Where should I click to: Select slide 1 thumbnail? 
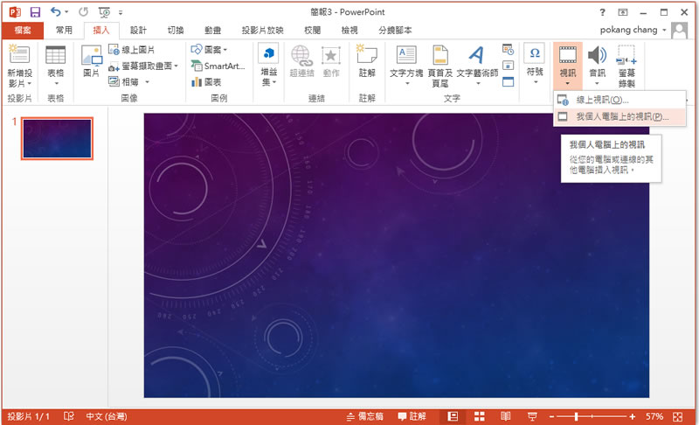coord(57,139)
